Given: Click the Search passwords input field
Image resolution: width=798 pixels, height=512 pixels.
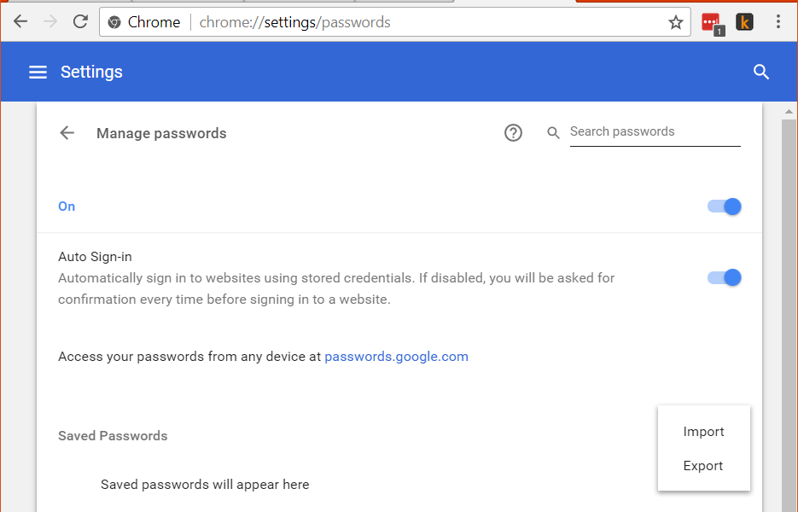Looking at the screenshot, I should click(654, 132).
